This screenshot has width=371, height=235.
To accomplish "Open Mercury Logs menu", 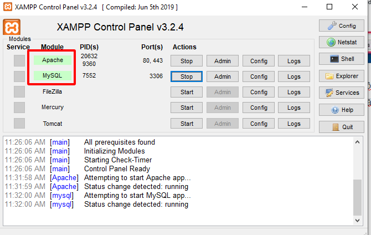I will 294,108.
